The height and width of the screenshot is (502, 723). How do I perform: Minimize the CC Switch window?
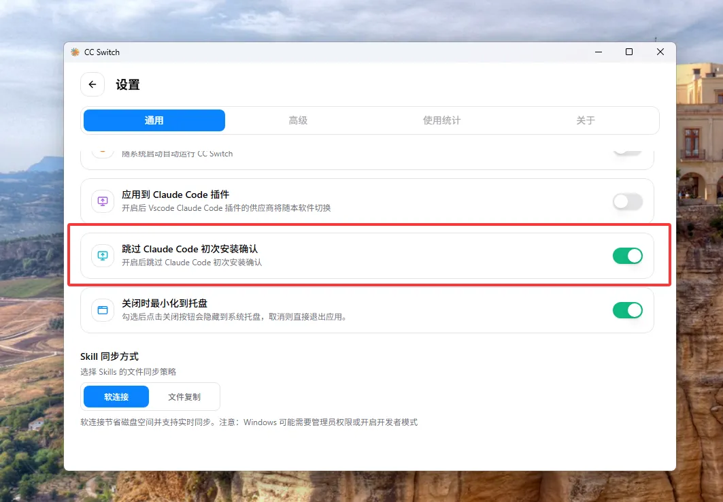(x=598, y=52)
